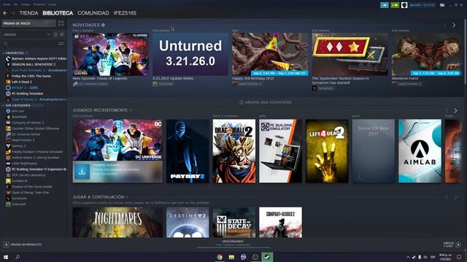The width and height of the screenshot is (467, 262).
Task: Open the PAYDAY 2 game cover
Action: pyautogui.click(x=188, y=151)
